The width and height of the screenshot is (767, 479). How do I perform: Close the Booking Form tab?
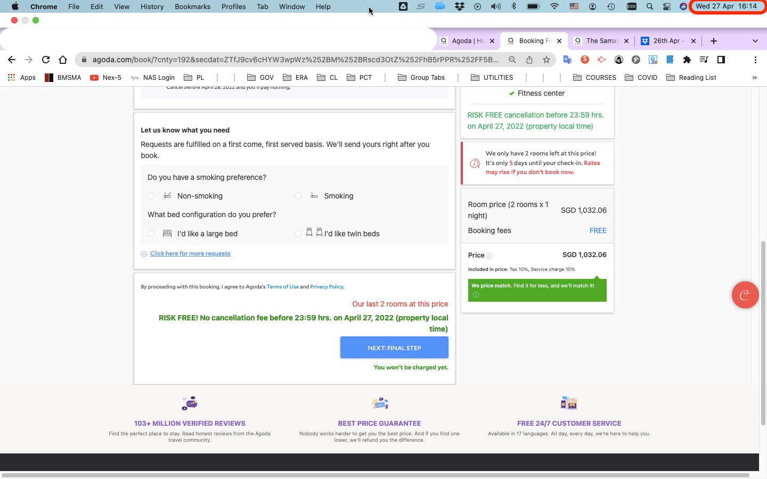coord(559,41)
